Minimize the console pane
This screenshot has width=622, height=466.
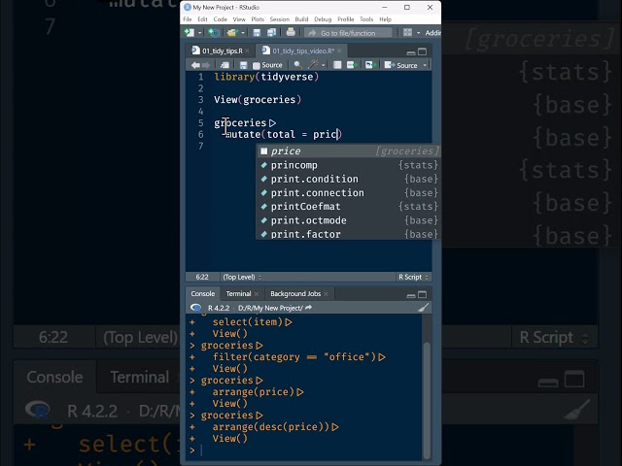(x=411, y=295)
